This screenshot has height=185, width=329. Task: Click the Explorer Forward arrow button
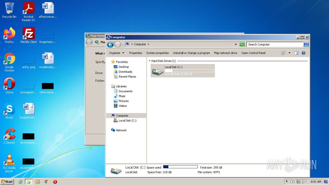[117, 44]
